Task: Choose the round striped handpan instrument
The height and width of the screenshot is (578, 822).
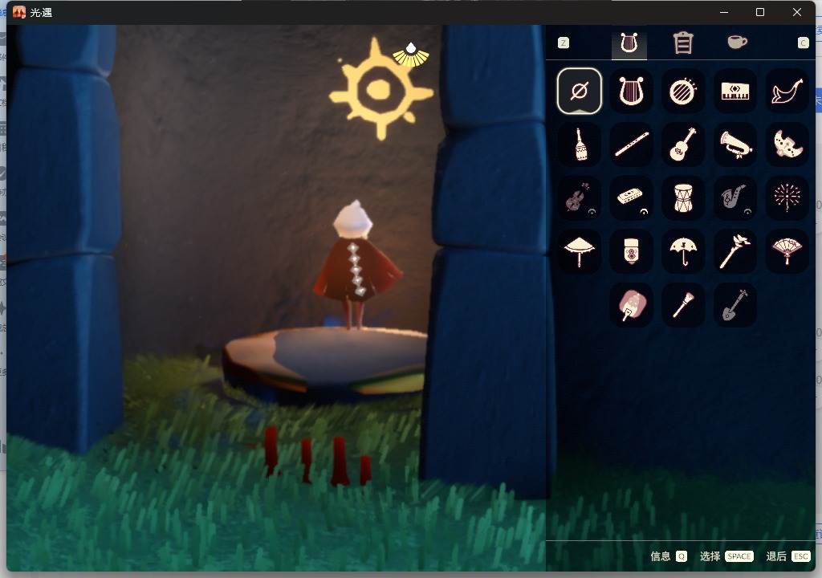Action: 683,92
